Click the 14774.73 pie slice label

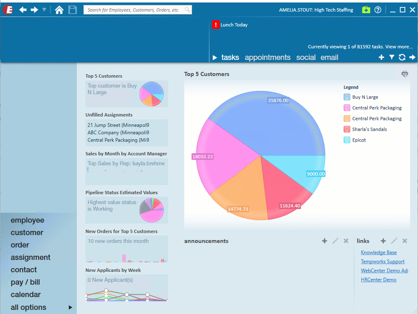pyautogui.click(x=238, y=209)
